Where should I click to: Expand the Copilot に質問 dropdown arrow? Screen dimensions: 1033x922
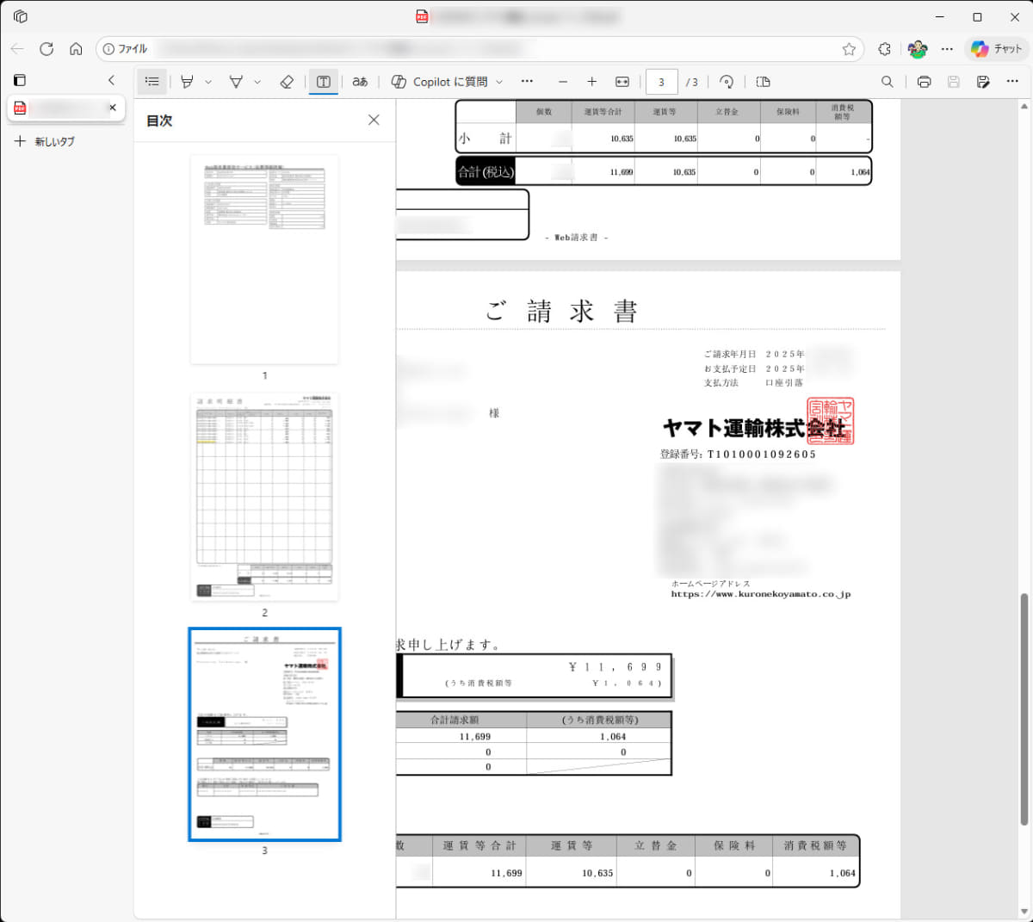tap(499, 82)
